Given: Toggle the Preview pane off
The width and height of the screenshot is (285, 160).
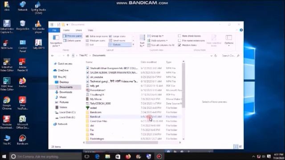Looking at the screenshot, I should click(72, 36).
